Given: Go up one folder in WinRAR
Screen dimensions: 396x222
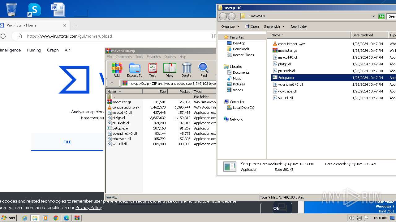Looking at the screenshot, I should (112, 83).
